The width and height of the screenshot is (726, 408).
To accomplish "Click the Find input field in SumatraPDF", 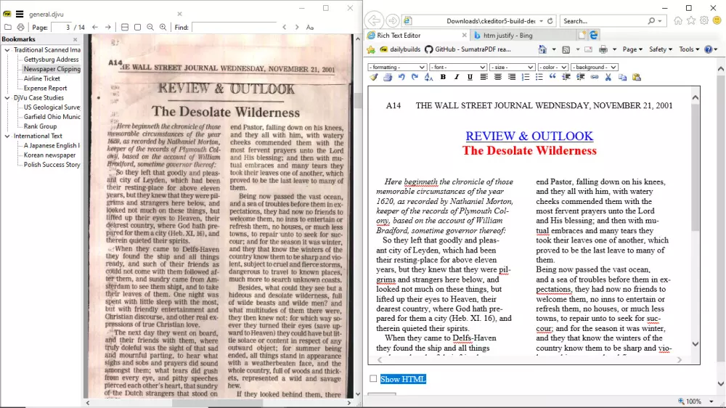I will [234, 28].
